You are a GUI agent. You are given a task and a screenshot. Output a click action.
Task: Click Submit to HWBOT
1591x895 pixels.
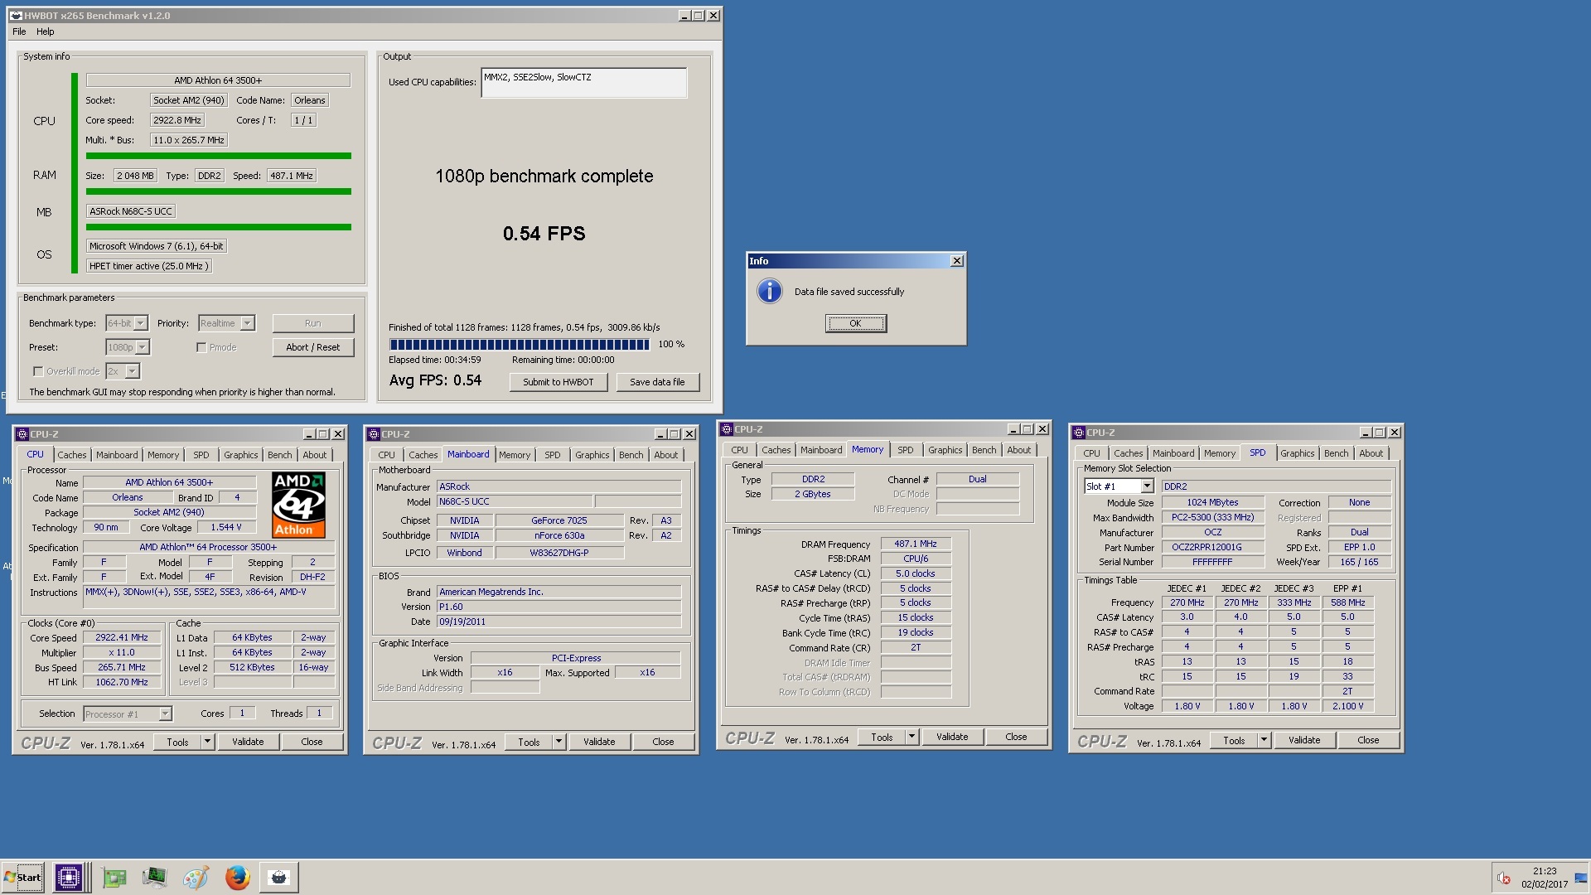click(559, 382)
